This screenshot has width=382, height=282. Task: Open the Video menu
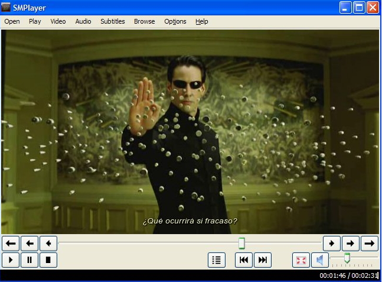point(58,21)
